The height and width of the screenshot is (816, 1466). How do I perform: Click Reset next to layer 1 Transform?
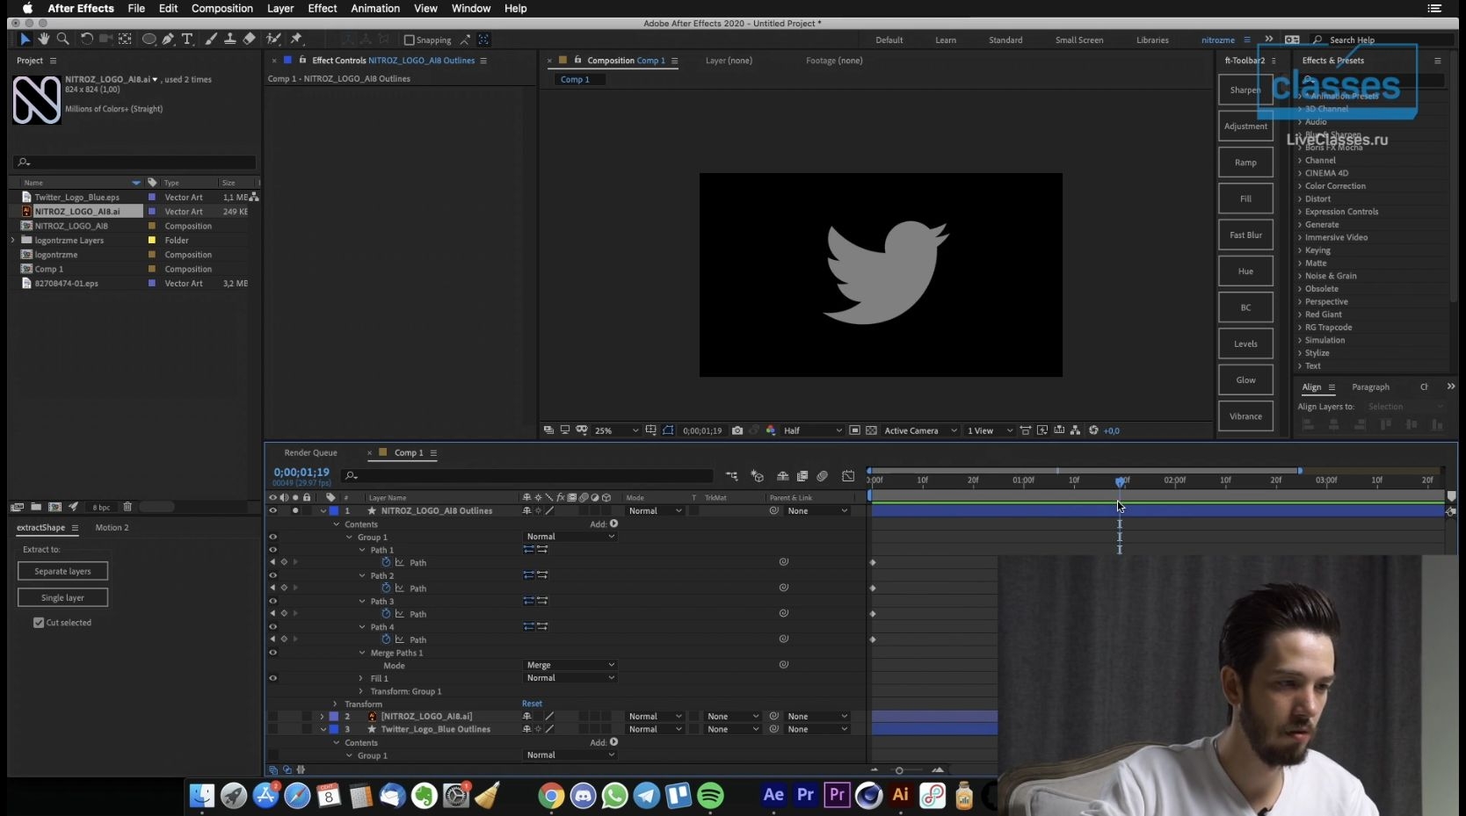(532, 704)
